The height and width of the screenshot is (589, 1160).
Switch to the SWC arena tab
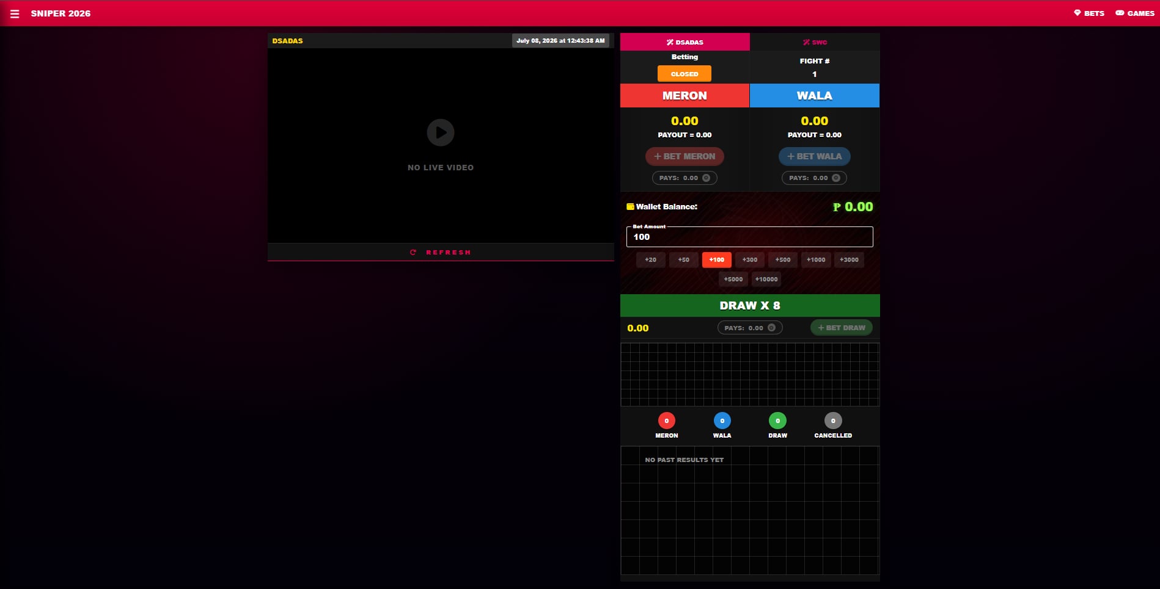click(x=815, y=42)
